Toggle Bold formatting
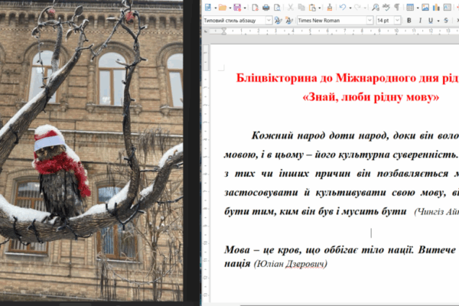 point(409,21)
